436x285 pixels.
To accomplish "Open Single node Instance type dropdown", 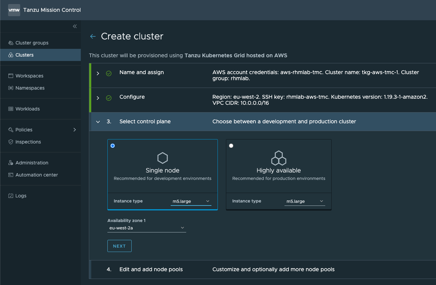I will pos(191,201).
